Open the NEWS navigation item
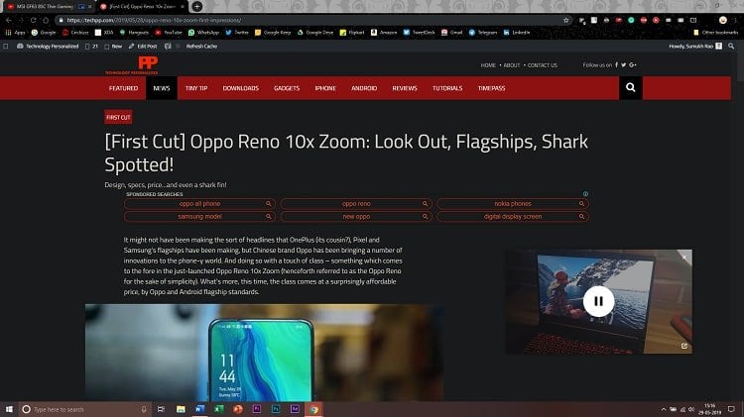The height and width of the screenshot is (417, 744). coord(162,88)
